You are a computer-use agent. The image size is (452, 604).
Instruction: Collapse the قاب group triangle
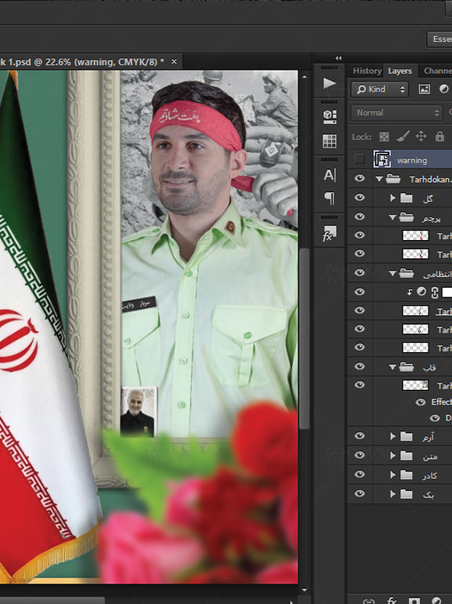392,367
